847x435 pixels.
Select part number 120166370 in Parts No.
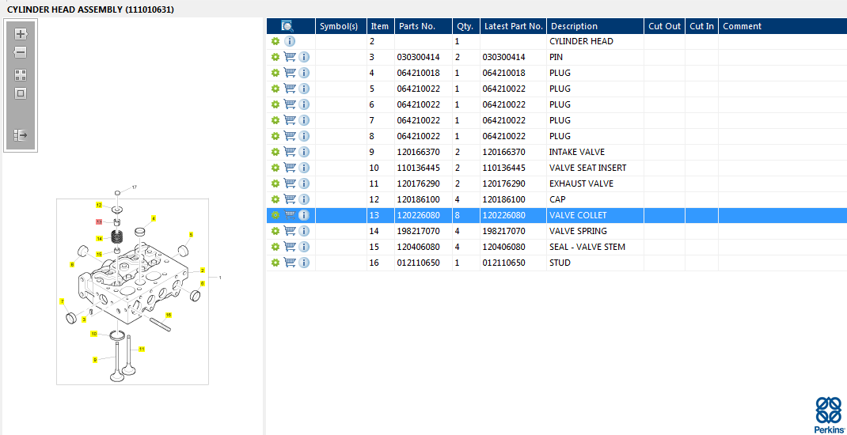pyautogui.click(x=418, y=152)
